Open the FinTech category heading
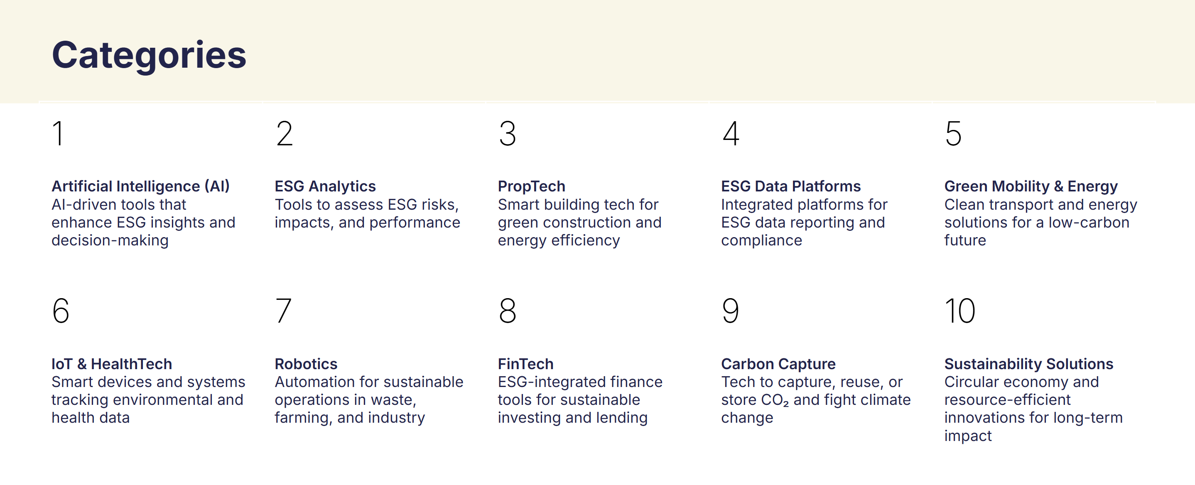This screenshot has width=1195, height=485. 525,363
